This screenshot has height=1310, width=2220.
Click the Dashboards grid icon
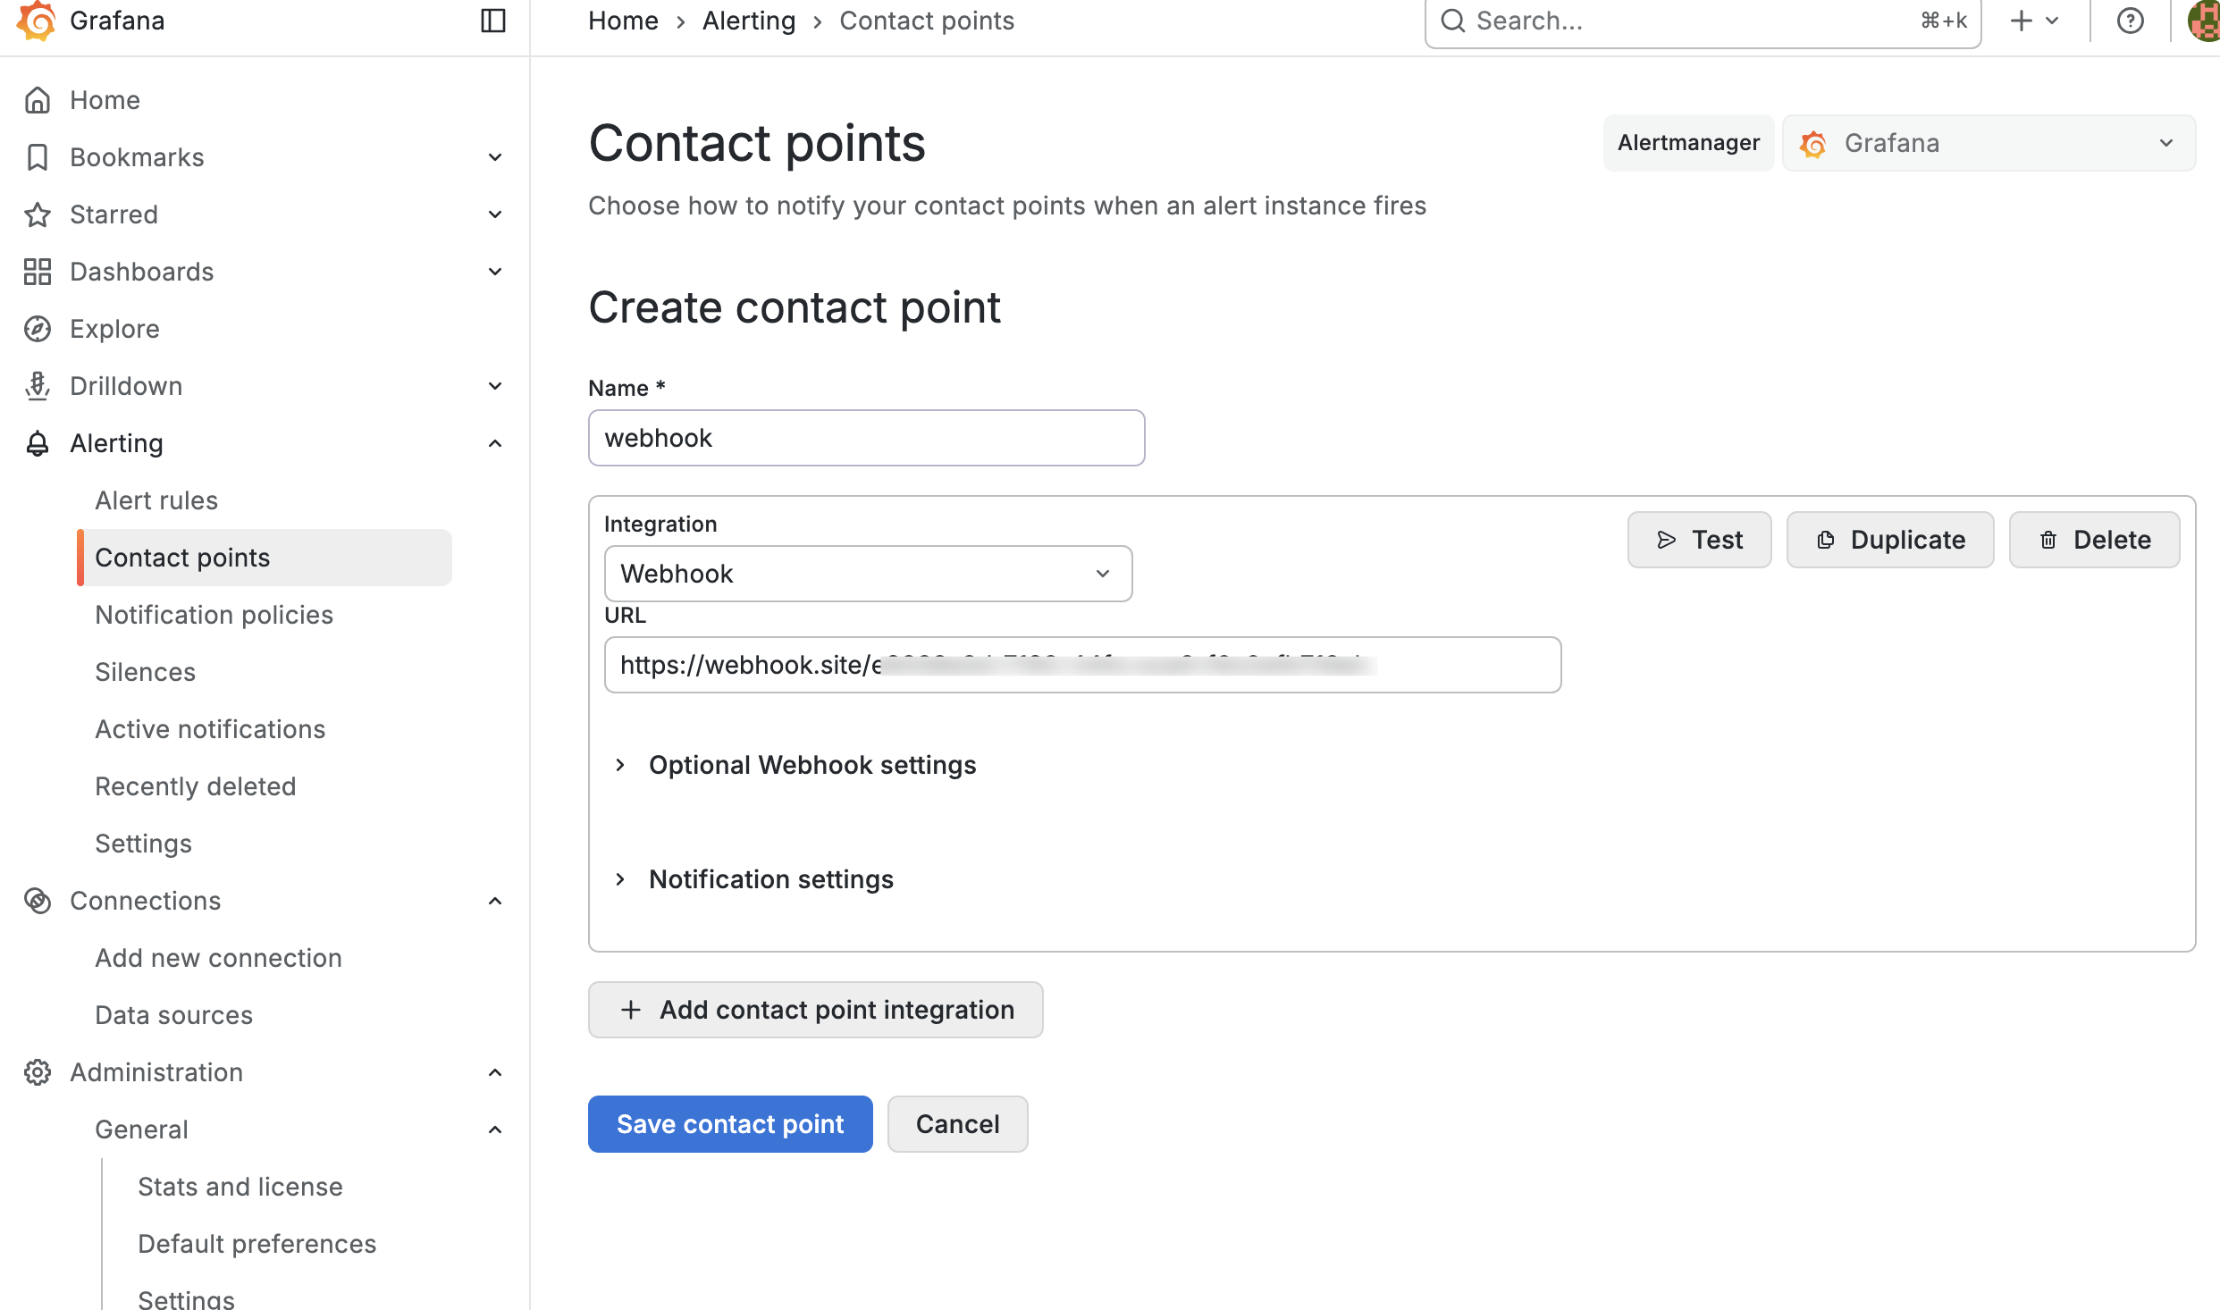click(38, 272)
